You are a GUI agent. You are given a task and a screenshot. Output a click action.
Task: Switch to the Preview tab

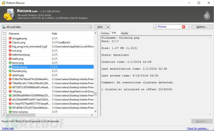pos(105,33)
